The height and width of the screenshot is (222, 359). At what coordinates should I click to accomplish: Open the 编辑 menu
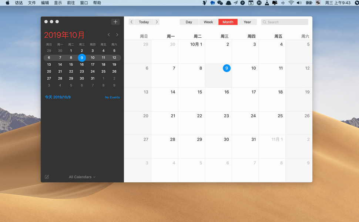coord(45,3)
